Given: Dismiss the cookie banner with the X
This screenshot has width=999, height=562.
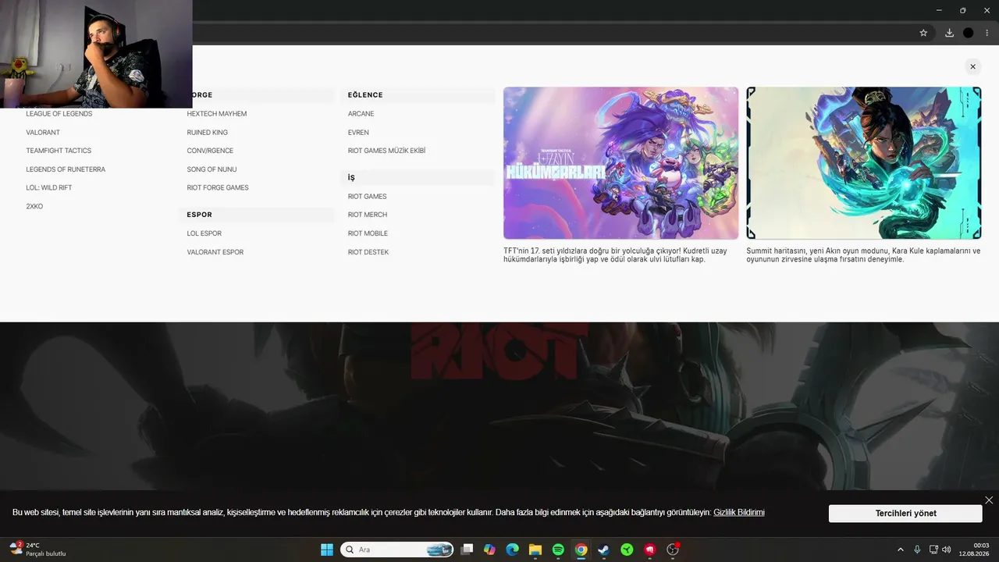Looking at the screenshot, I should pyautogui.click(x=989, y=500).
